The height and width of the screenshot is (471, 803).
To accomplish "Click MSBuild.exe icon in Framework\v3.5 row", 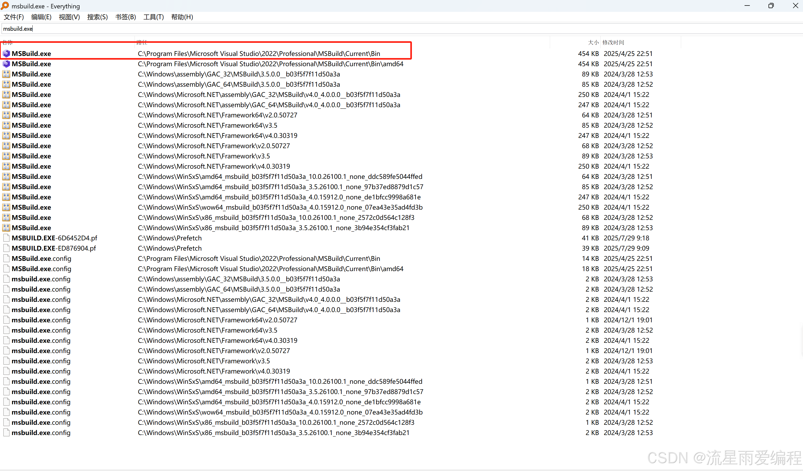I will pyautogui.click(x=6, y=156).
